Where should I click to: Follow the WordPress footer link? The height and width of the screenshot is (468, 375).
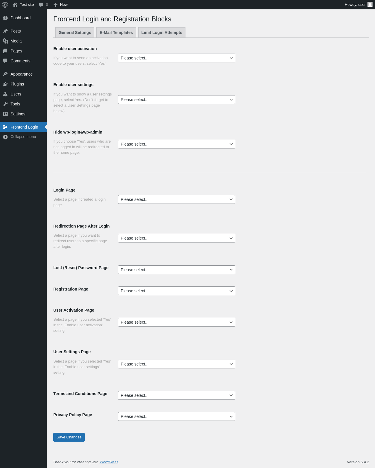[x=109, y=462]
